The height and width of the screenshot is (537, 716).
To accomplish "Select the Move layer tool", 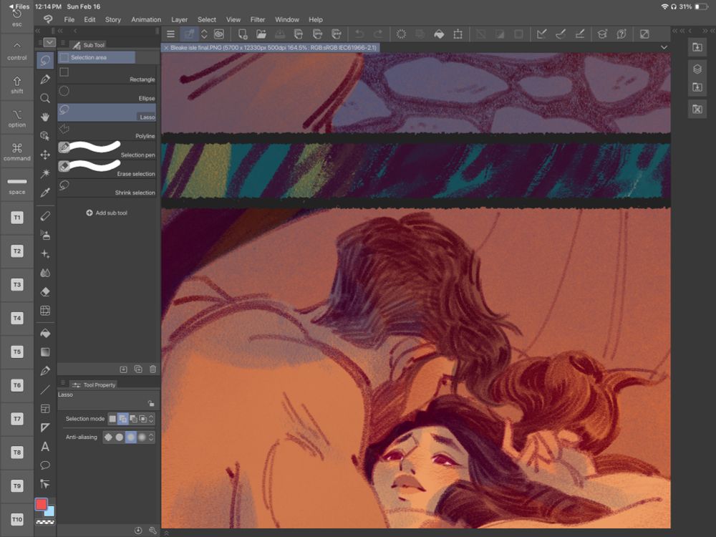I will pos(44,155).
